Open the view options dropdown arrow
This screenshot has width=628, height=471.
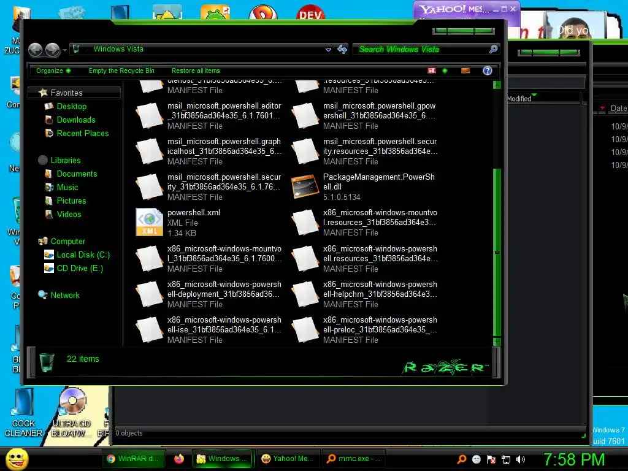pos(445,71)
